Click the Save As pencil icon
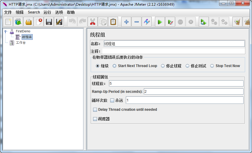This screenshot has height=153, width=252. coord(59,22)
